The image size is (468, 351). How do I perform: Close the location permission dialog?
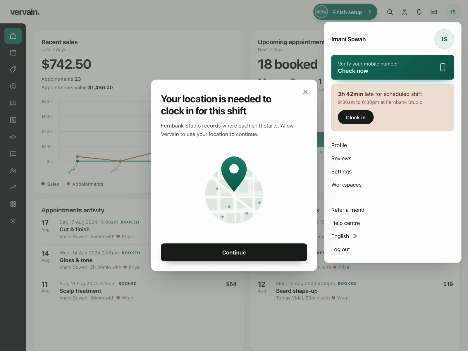pos(305,92)
